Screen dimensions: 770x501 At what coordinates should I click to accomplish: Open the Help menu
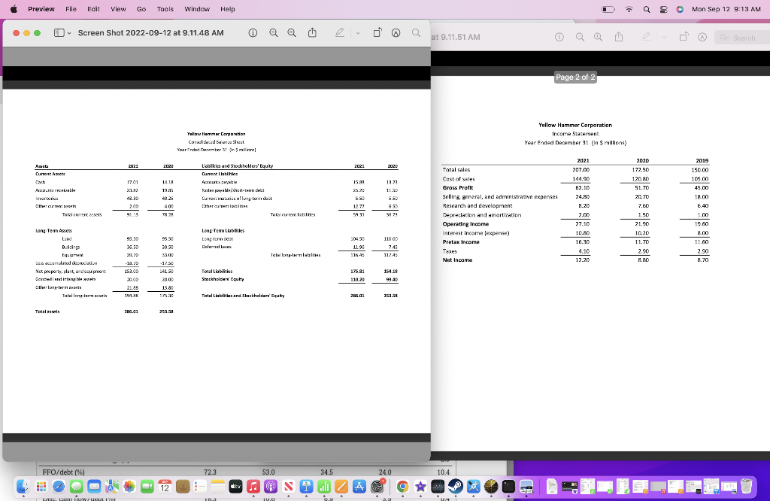[x=227, y=9]
